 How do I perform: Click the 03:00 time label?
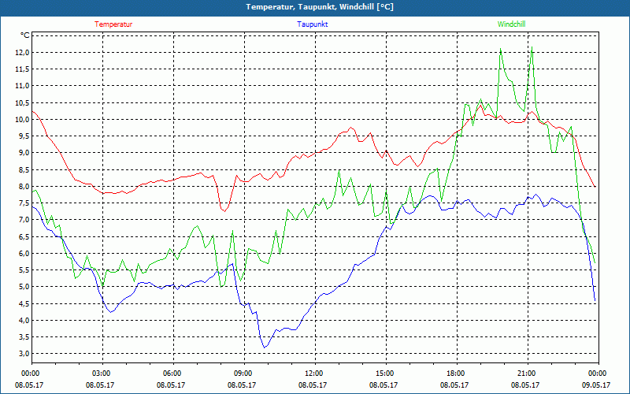103,374
